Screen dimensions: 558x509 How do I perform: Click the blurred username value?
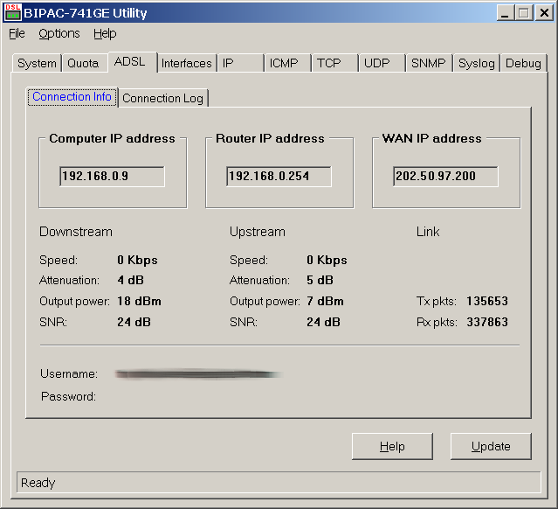[198, 374]
